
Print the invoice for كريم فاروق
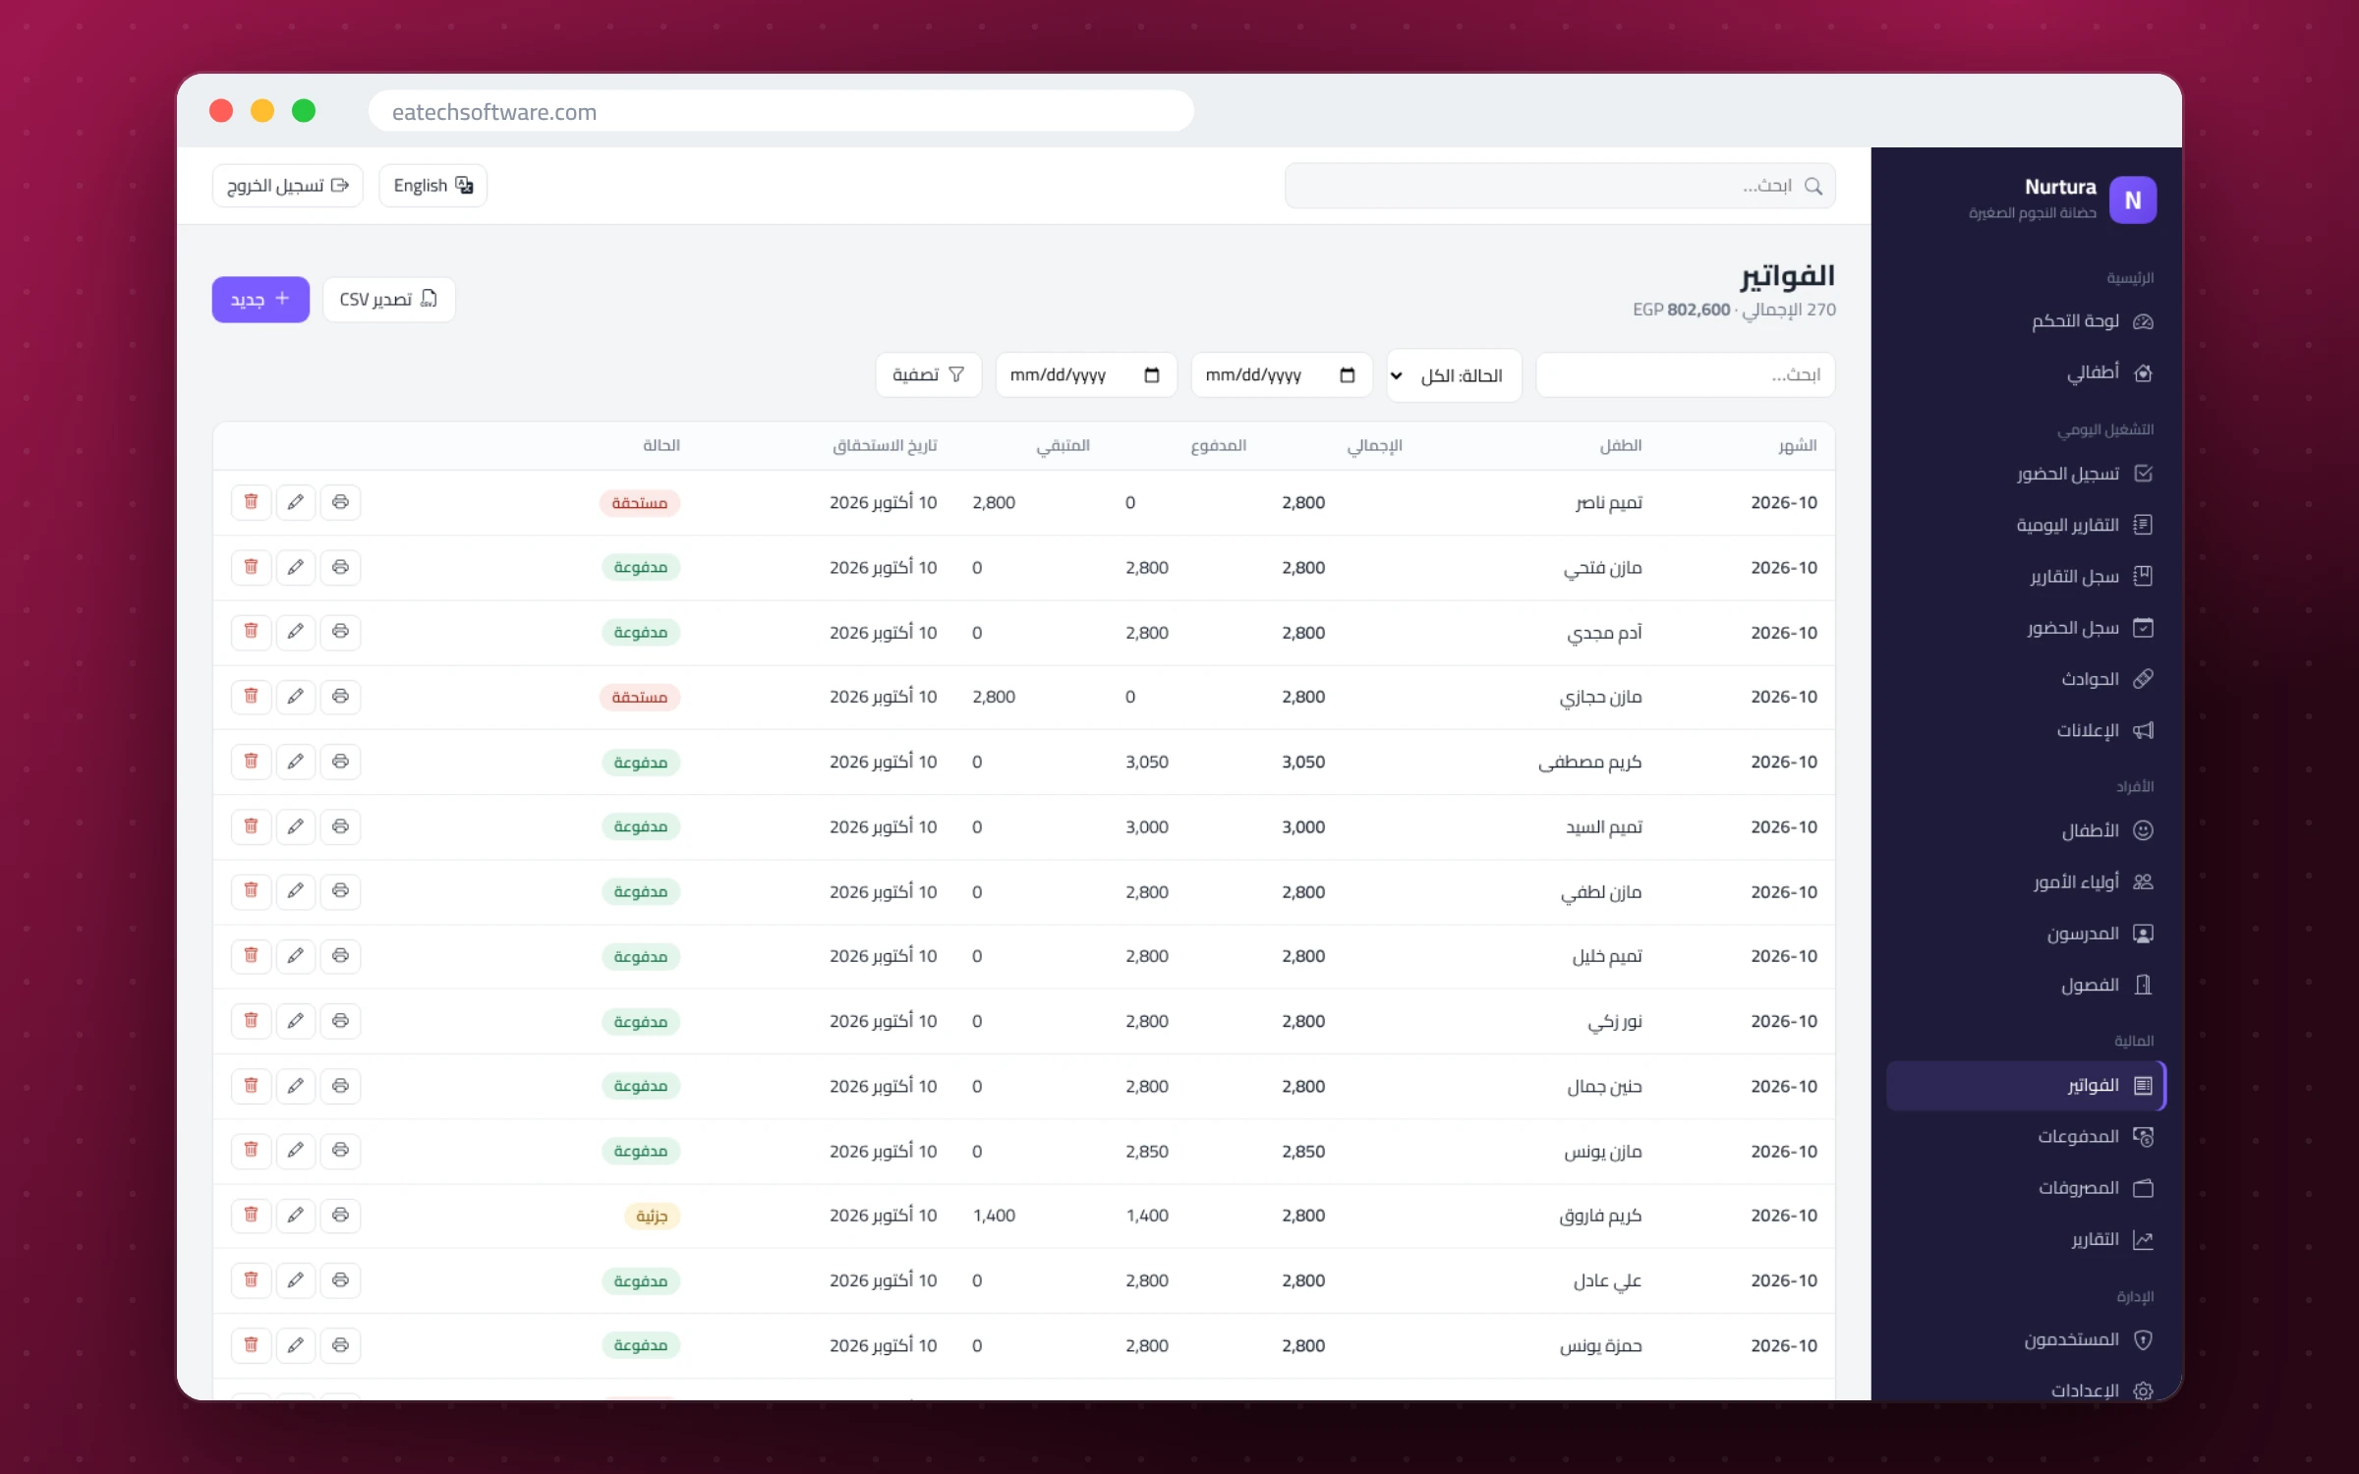340,1216
